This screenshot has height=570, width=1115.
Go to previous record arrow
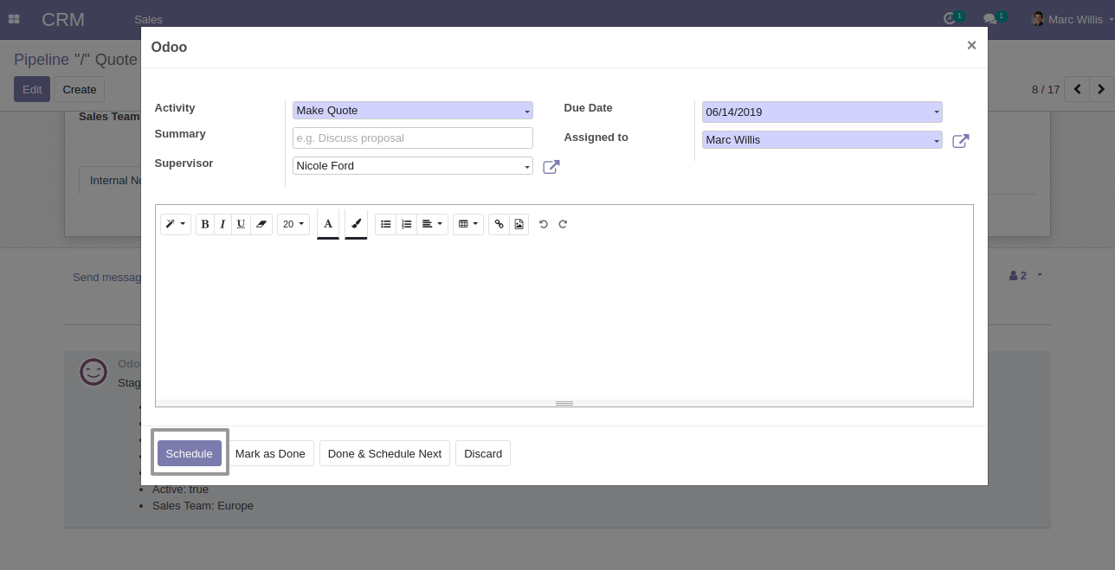tap(1077, 89)
